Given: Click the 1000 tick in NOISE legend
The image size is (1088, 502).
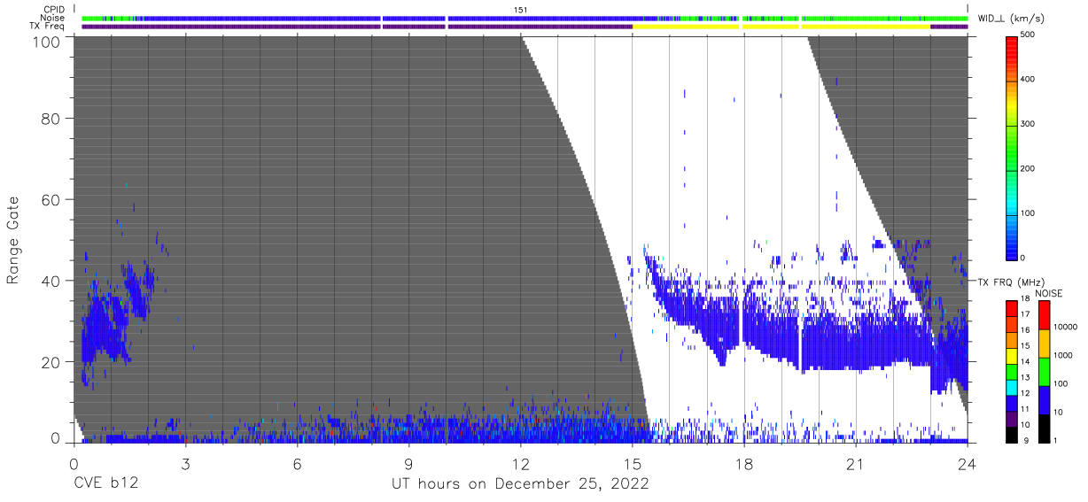Looking at the screenshot, I should point(1063,355).
